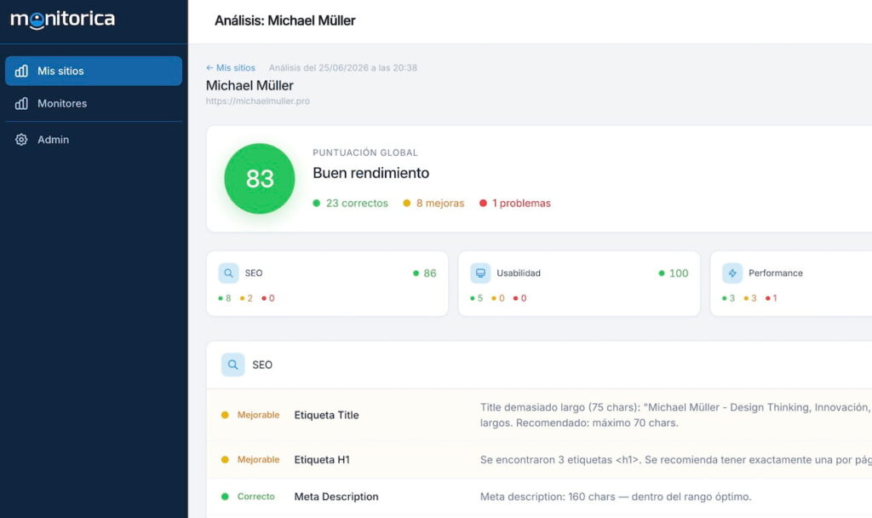The width and height of the screenshot is (872, 518).
Task: Click the Performance lightning bolt icon
Action: pyautogui.click(x=732, y=273)
